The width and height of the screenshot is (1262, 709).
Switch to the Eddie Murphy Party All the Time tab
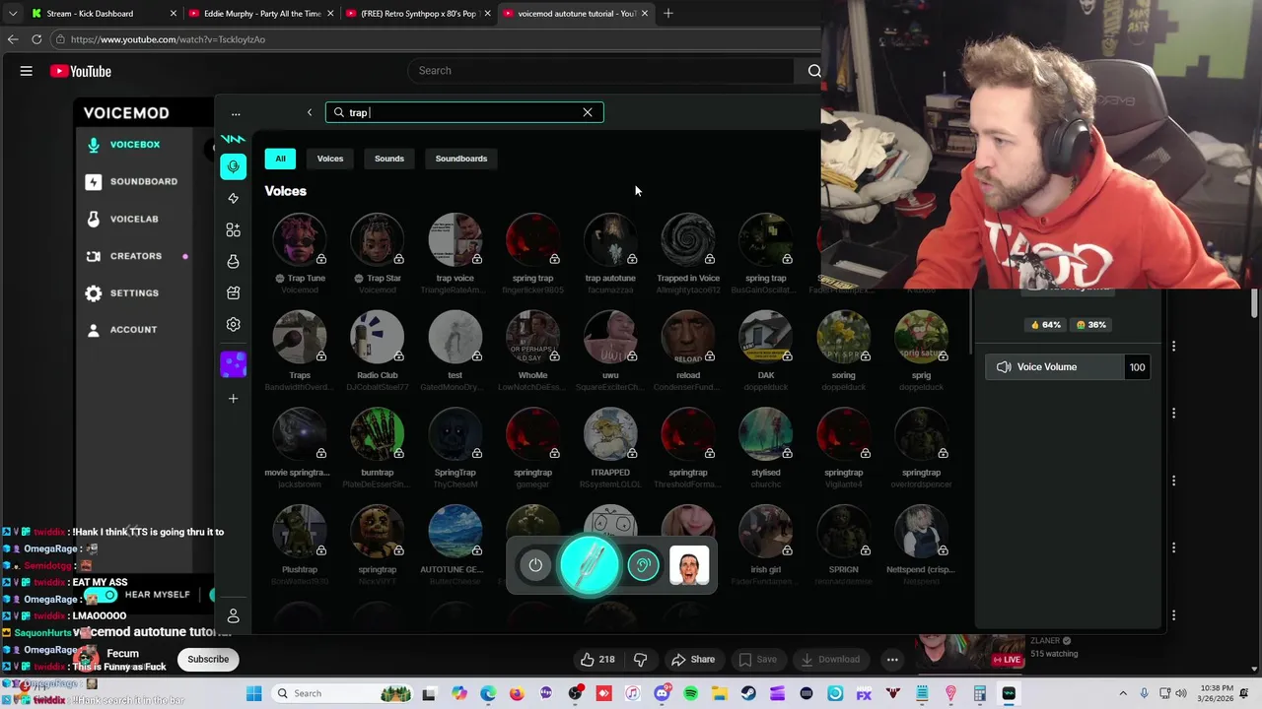(261, 14)
